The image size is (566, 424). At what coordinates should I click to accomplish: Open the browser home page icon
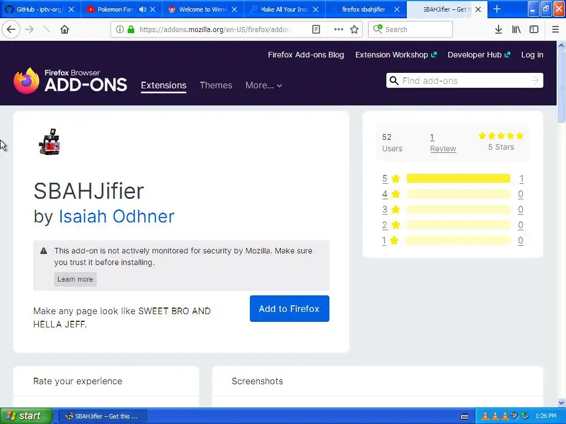coord(65,29)
